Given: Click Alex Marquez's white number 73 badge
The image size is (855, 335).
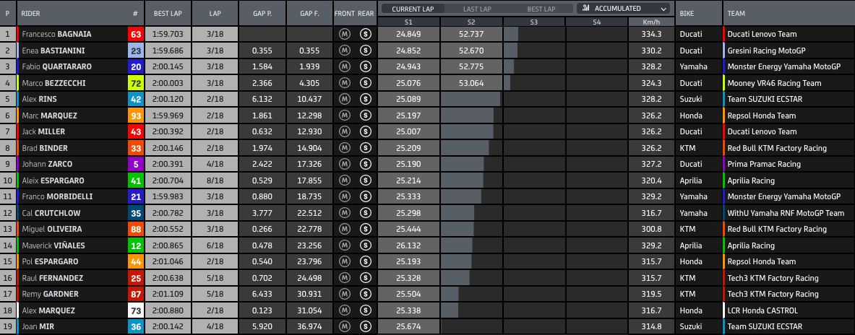Looking at the screenshot, I should coord(136,310).
